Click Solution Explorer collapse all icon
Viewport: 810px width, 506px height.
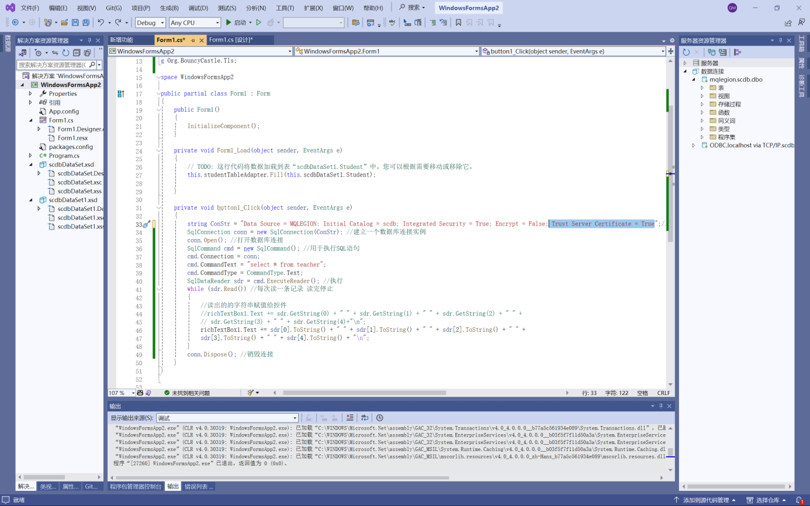[x=76, y=53]
